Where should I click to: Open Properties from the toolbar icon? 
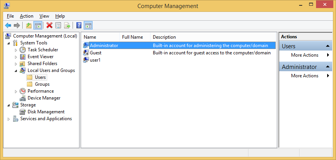(x=58, y=25)
